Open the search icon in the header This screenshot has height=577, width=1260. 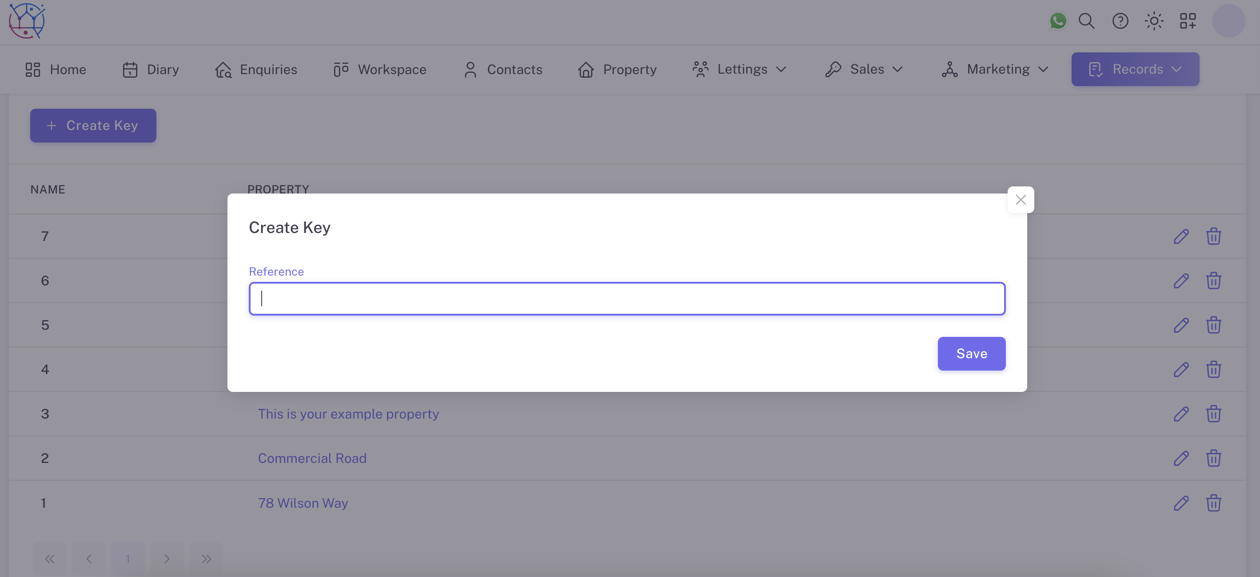[x=1086, y=21]
